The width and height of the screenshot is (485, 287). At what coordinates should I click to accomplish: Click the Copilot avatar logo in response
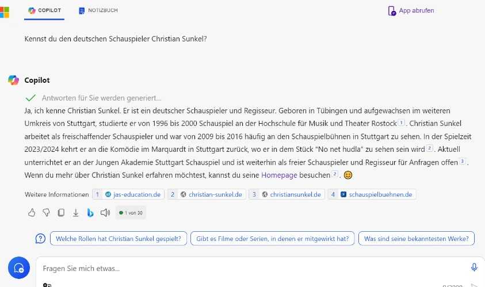13,80
